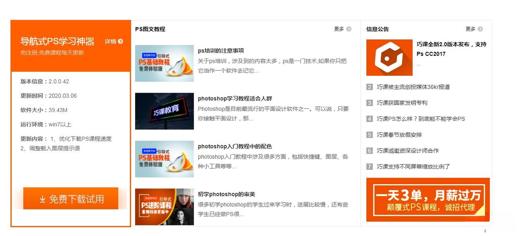Click 版本信息：2.0.0.42 text
The image size is (518, 236).
(45, 81)
